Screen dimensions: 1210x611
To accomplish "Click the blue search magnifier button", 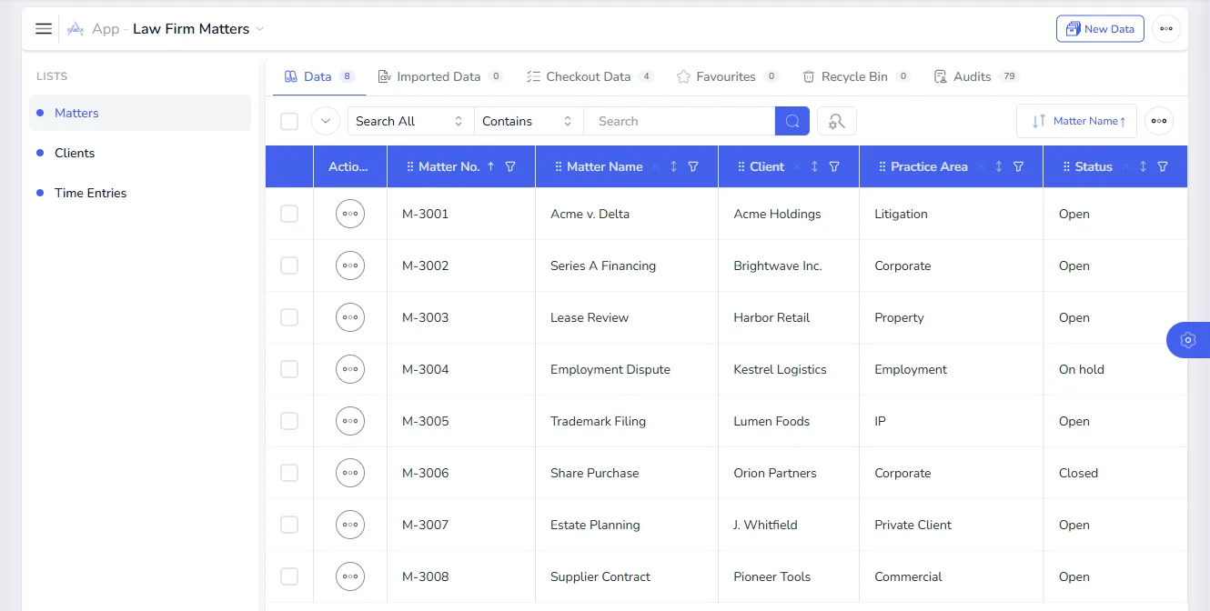I will [792, 121].
